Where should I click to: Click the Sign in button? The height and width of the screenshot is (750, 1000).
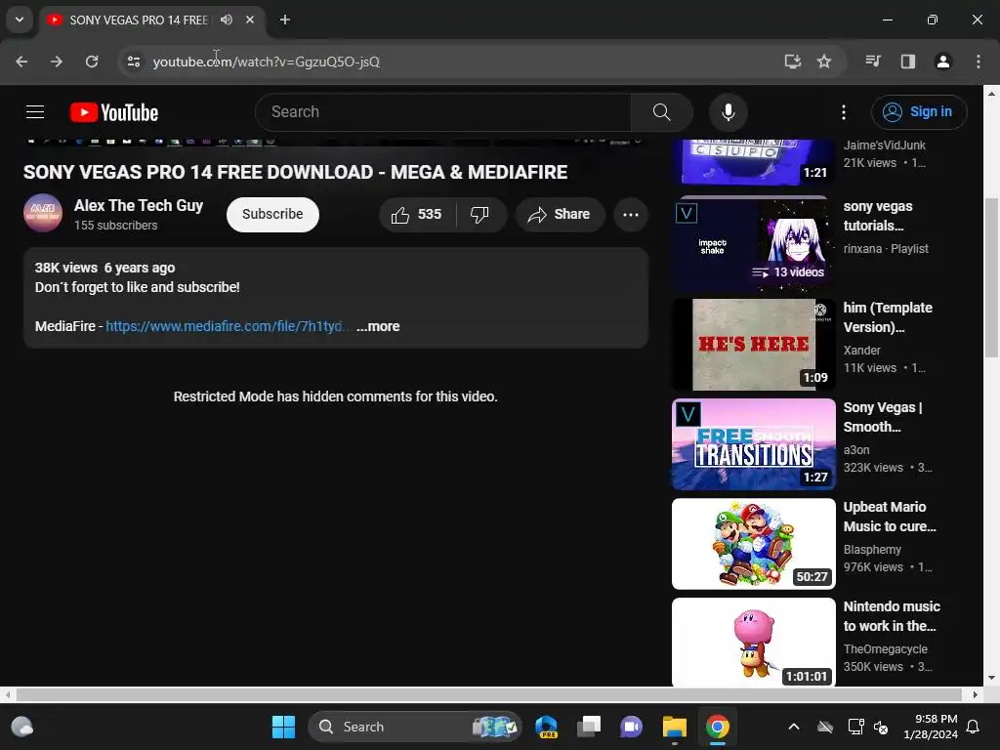(x=918, y=112)
